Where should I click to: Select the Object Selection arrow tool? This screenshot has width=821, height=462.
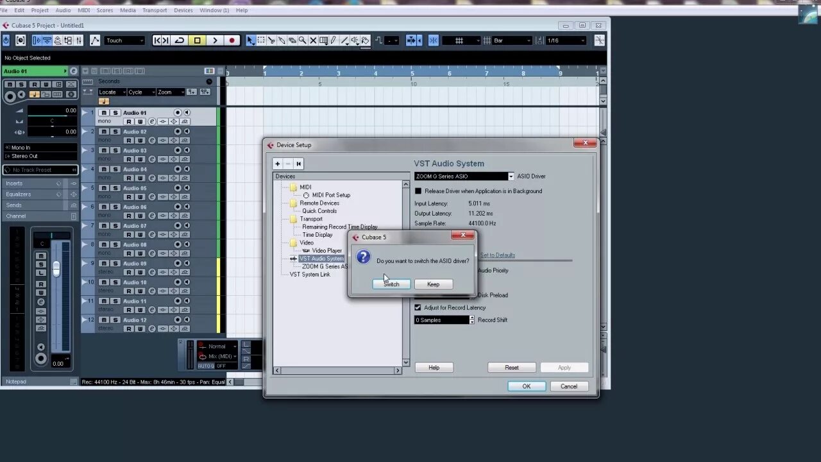250,40
